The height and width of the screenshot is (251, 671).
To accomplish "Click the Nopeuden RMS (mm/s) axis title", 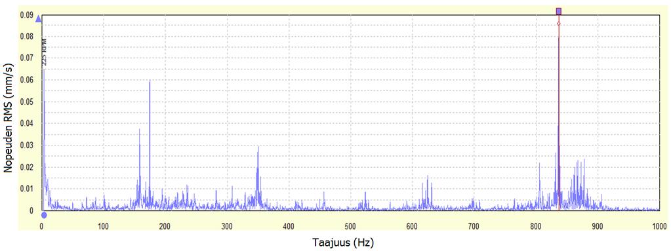I will 8,117.
